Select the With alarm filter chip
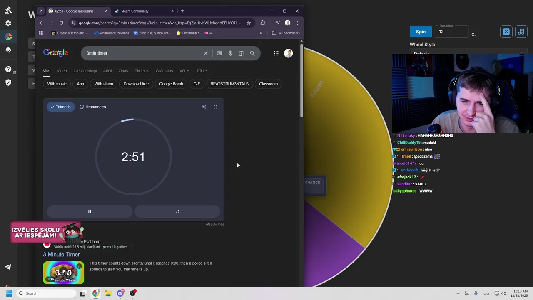Image resolution: width=533 pixels, height=300 pixels. click(x=104, y=84)
